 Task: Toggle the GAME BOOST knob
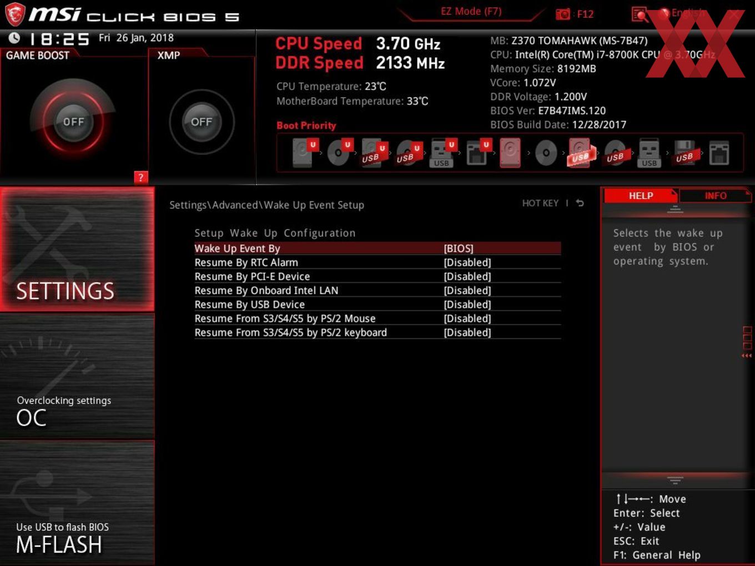(73, 122)
